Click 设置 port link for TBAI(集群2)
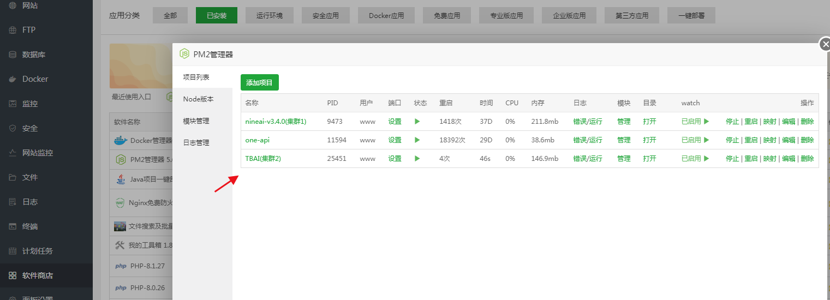This screenshot has width=830, height=300. [395, 158]
